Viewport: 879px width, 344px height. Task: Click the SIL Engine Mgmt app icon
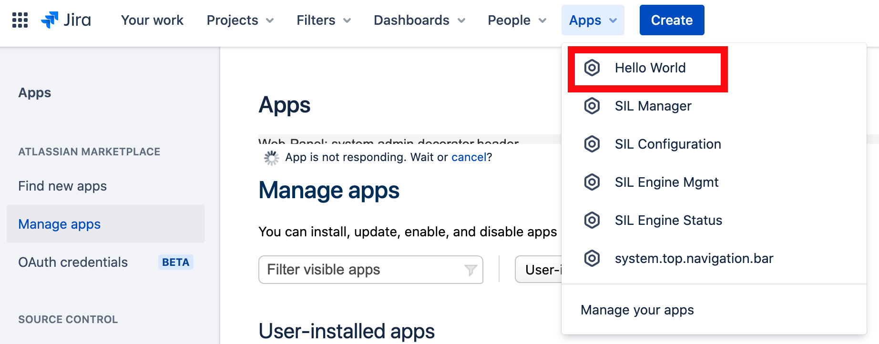592,182
